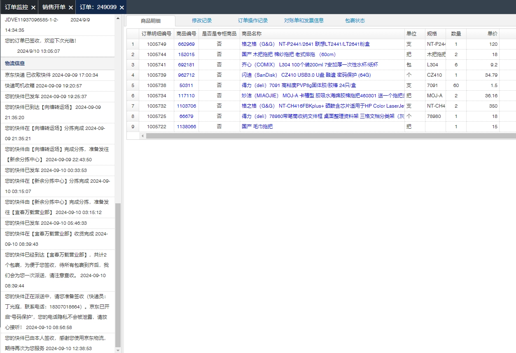
Task: Open the 格之格 NT-CH416FBKplus 硒鼓 product link
Action: (x=323, y=106)
